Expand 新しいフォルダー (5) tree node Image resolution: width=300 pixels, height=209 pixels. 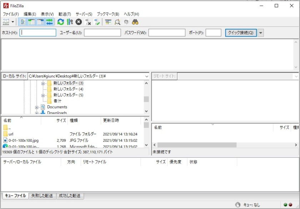[x=43, y=95]
